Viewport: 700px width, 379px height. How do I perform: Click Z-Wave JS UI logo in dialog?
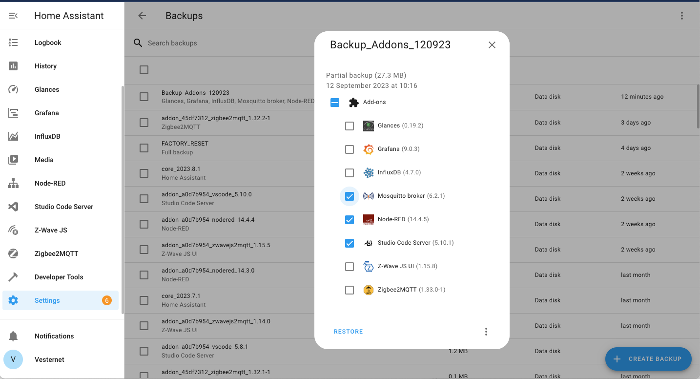pos(369,267)
